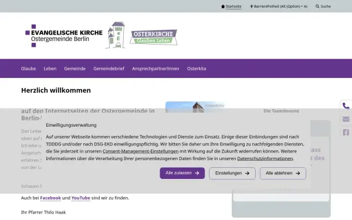
Task: Click the Die Tageslosung heading
Action: 281,111
